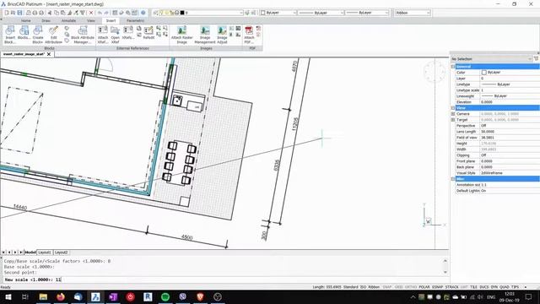This screenshot has height=304, width=540.
Task: Launch the Block Attribute Manager
Action: click(x=83, y=35)
